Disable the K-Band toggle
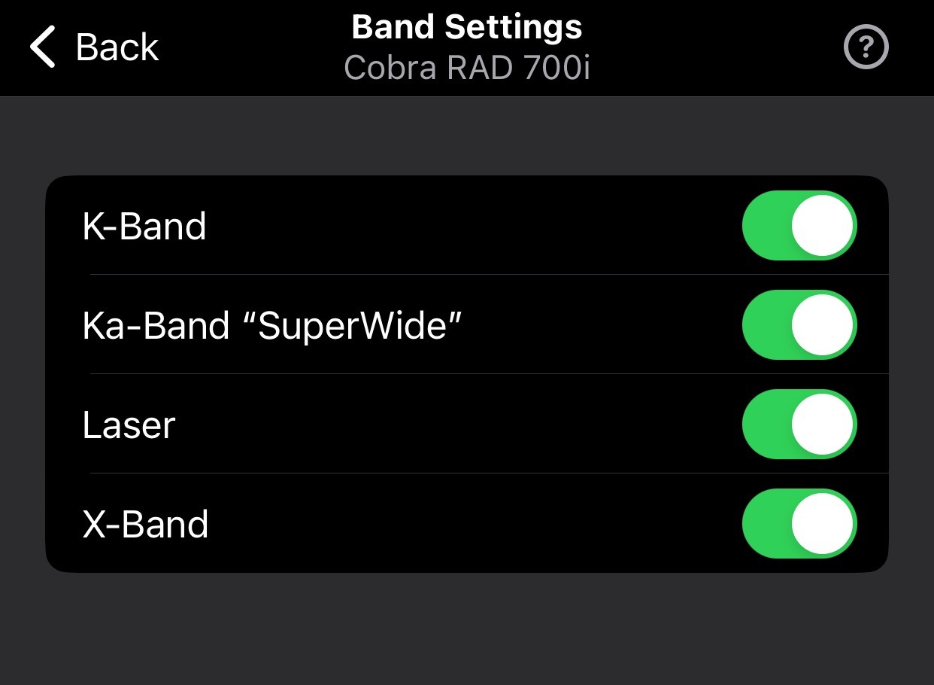934x685 pixels. tap(799, 226)
